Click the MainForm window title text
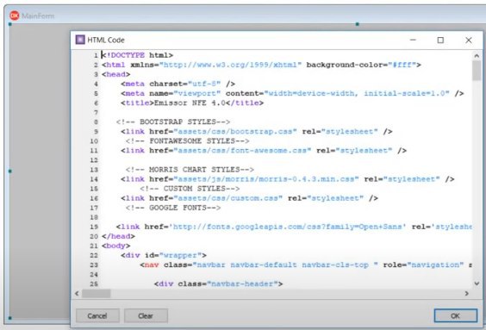 click(x=38, y=16)
